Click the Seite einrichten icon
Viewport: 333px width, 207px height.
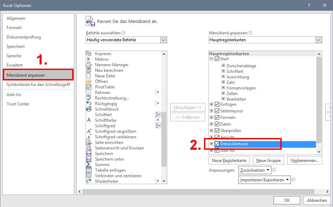click(89, 142)
